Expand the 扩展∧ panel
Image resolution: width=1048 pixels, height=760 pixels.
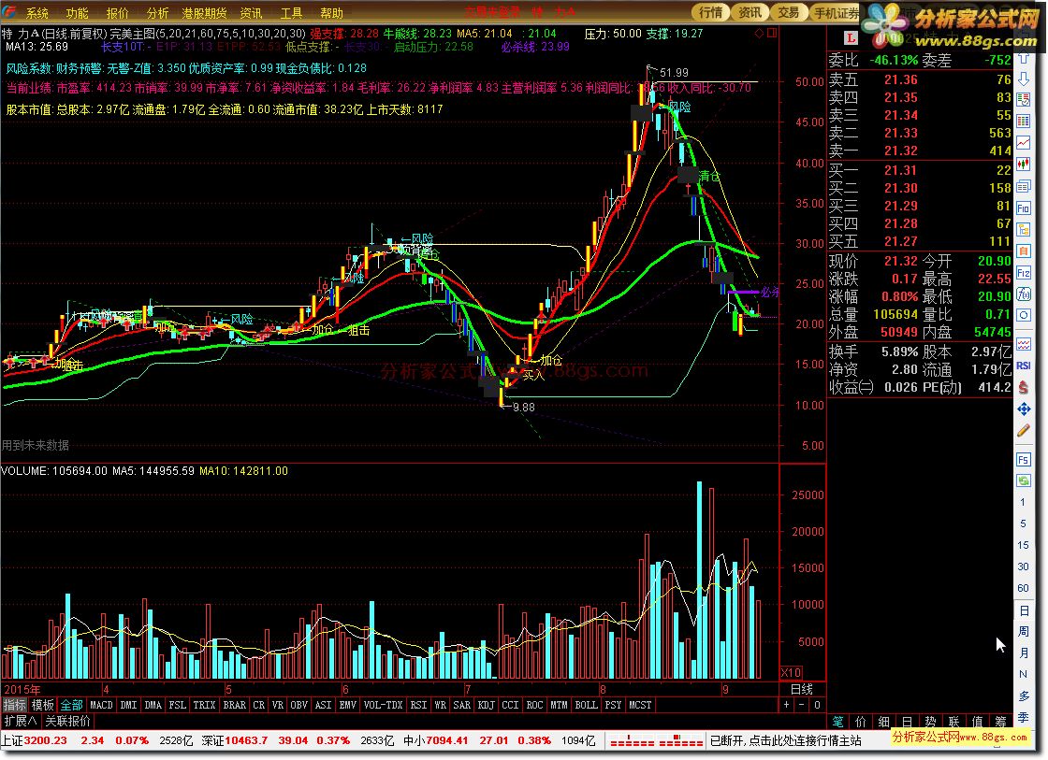pos(20,721)
